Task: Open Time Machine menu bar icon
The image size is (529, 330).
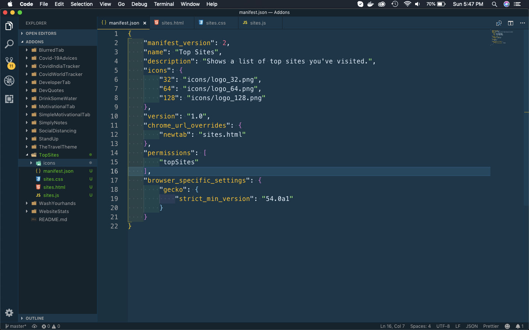Action: point(395,4)
